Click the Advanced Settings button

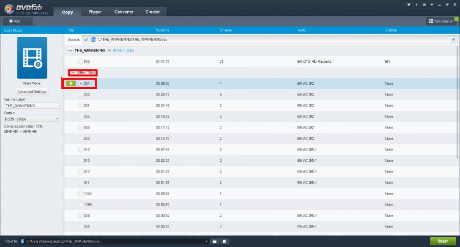point(32,92)
